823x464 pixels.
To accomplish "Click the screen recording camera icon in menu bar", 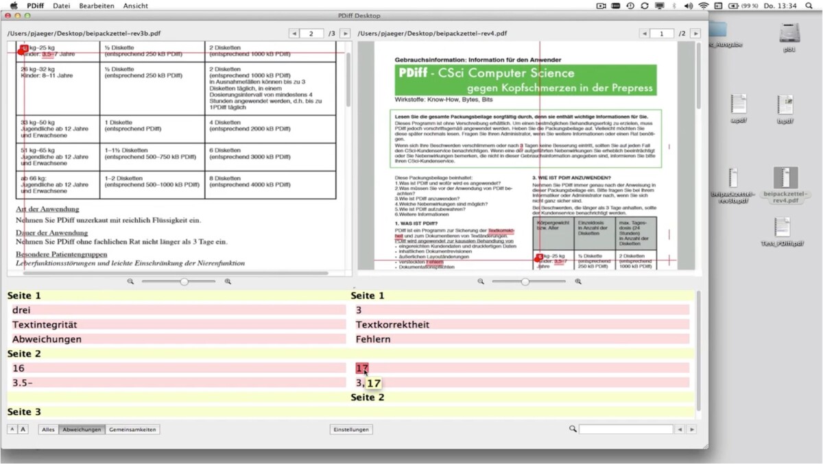I will tap(601, 5).
